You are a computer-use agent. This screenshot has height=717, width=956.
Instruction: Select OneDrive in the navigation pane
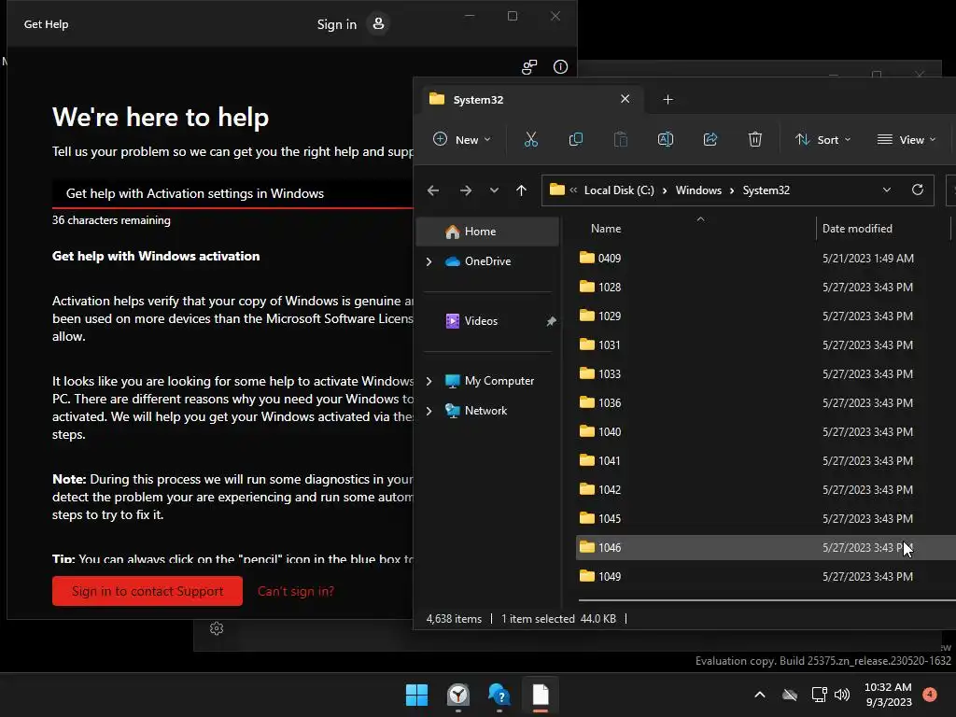(x=487, y=261)
